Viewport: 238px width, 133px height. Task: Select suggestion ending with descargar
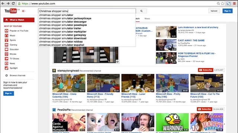87,22
